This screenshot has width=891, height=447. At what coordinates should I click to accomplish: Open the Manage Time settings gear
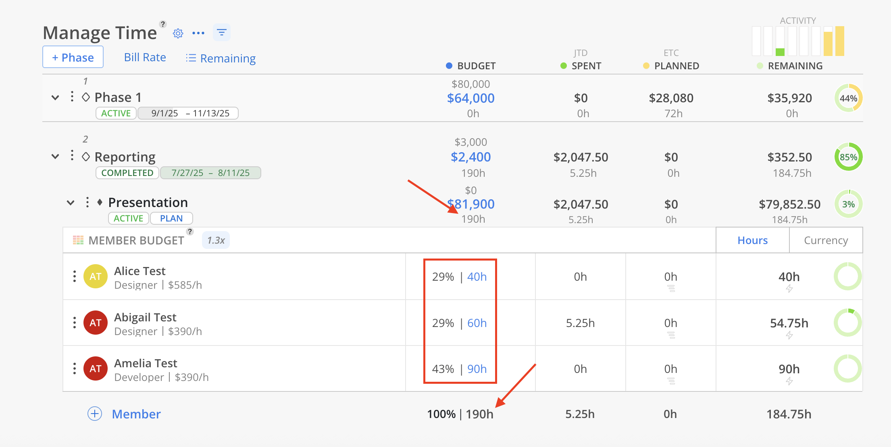pos(178,33)
